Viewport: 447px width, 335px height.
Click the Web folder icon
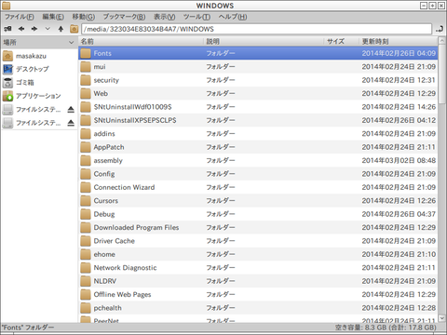(x=86, y=93)
